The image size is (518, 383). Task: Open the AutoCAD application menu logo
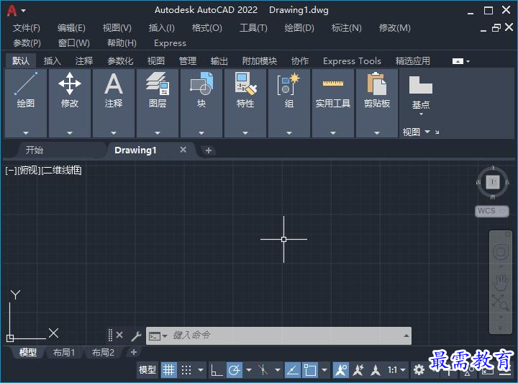(12, 11)
